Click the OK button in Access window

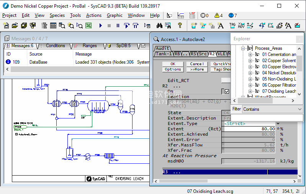click(x=173, y=64)
